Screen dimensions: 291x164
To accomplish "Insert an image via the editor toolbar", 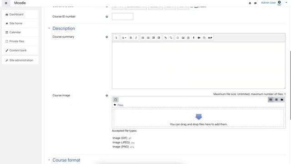I will 183,38.
